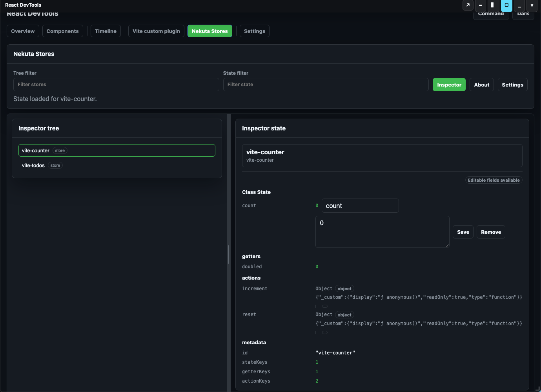Click the window resize grip at bottom corner
The width and height of the screenshot is (541, 392).
click(x=538, y=388)
